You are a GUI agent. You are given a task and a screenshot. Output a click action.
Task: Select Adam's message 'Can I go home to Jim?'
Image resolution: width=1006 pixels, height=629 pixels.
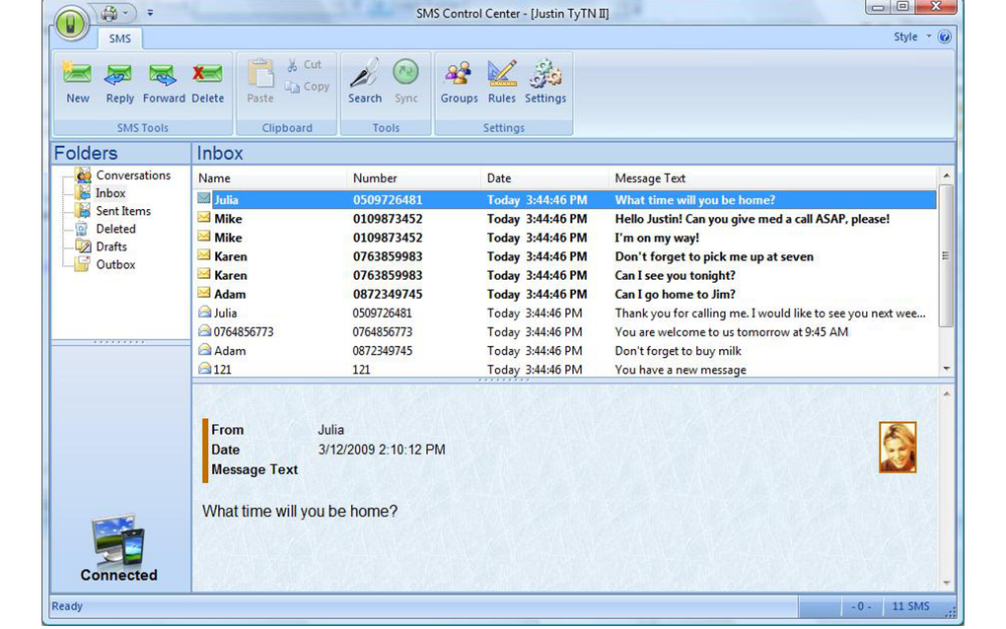click(x=564, y=295)
